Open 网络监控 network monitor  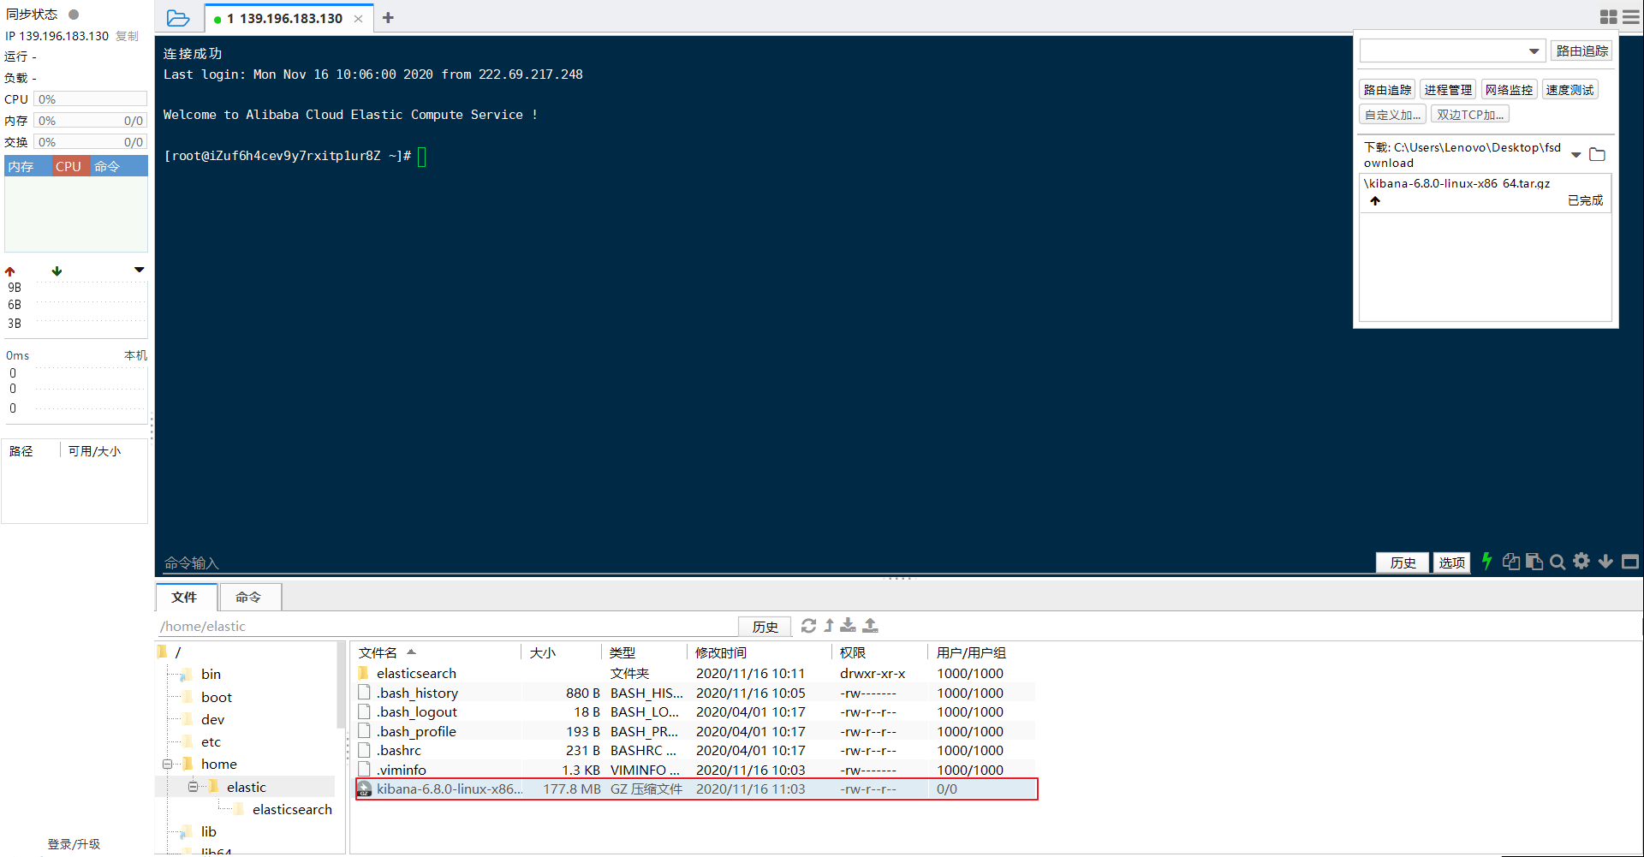point(1509,90)
